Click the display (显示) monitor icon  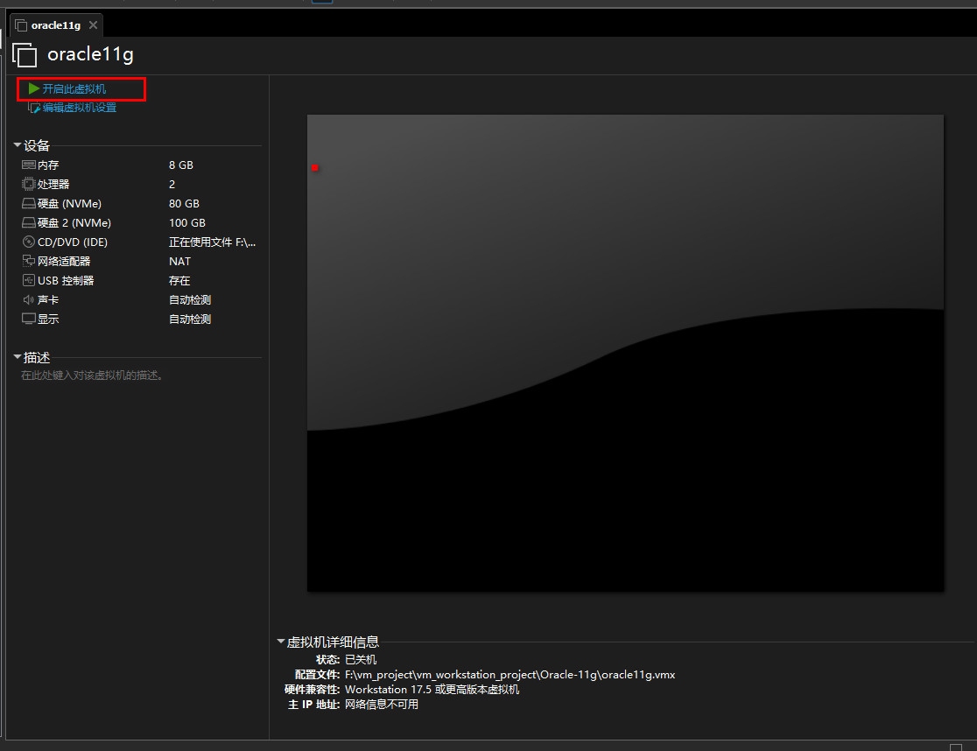[29, 319]
